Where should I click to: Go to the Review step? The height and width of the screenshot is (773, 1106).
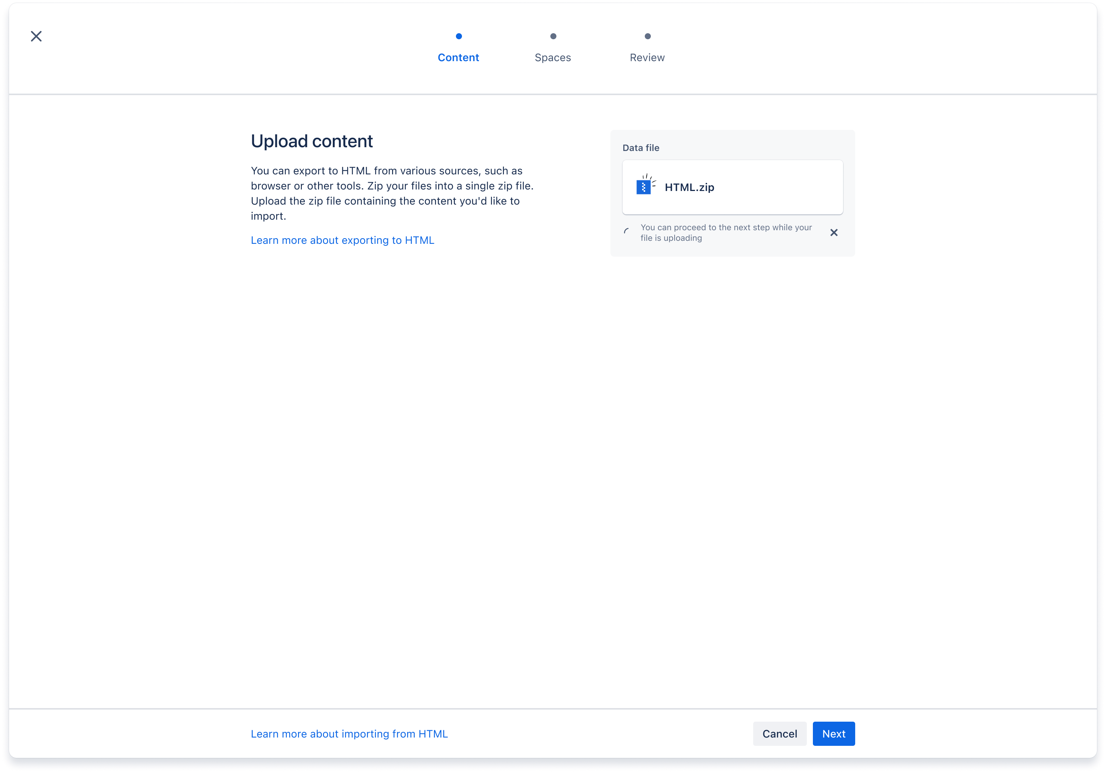(x=647, y=58)
